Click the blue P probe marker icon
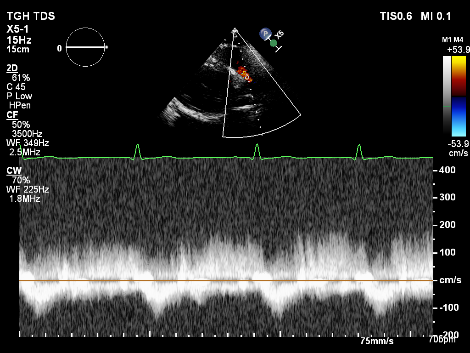Viewport: 470px width, 353px height. coord(264,33)
